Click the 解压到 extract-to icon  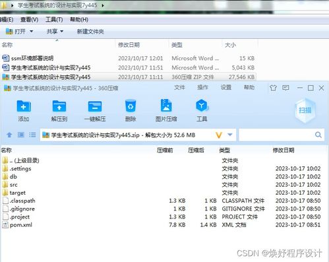[x=59, y=106]
